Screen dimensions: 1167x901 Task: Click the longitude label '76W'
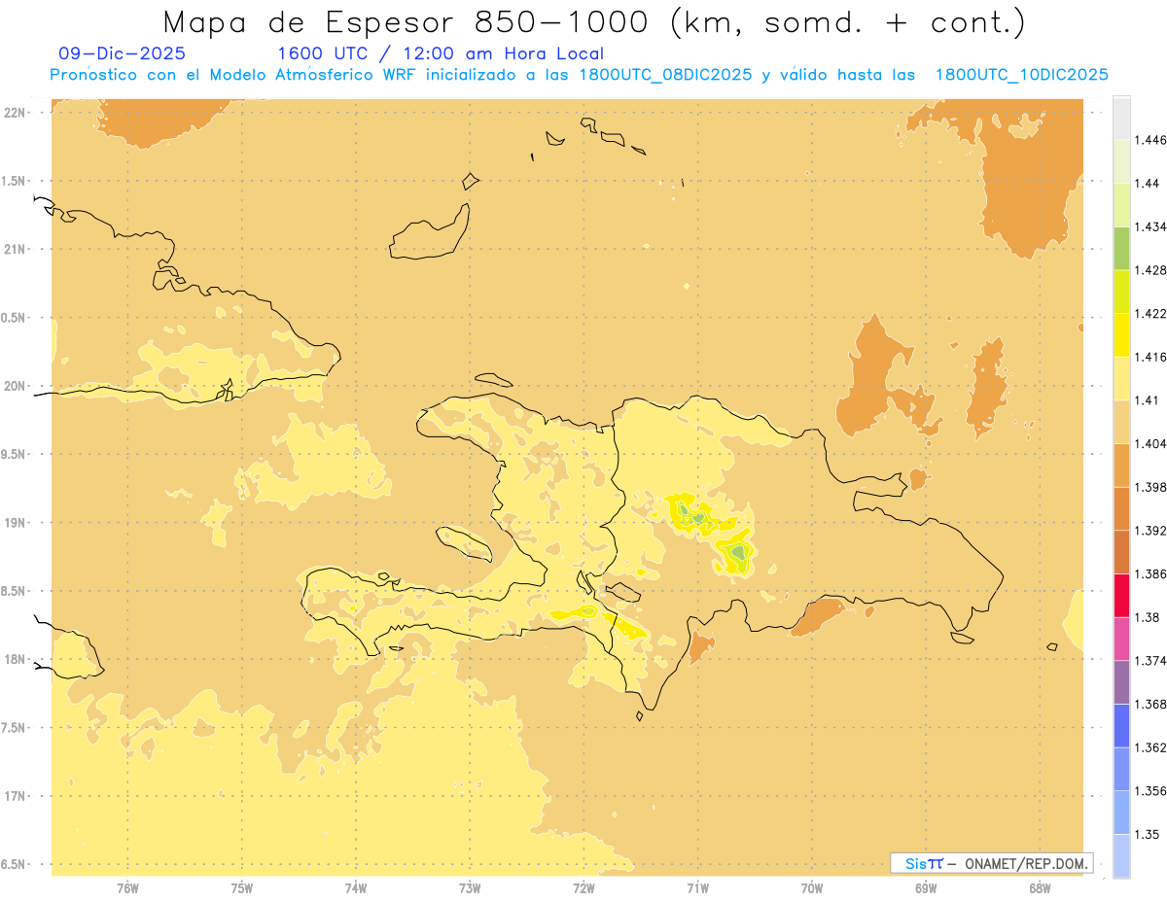127,888
